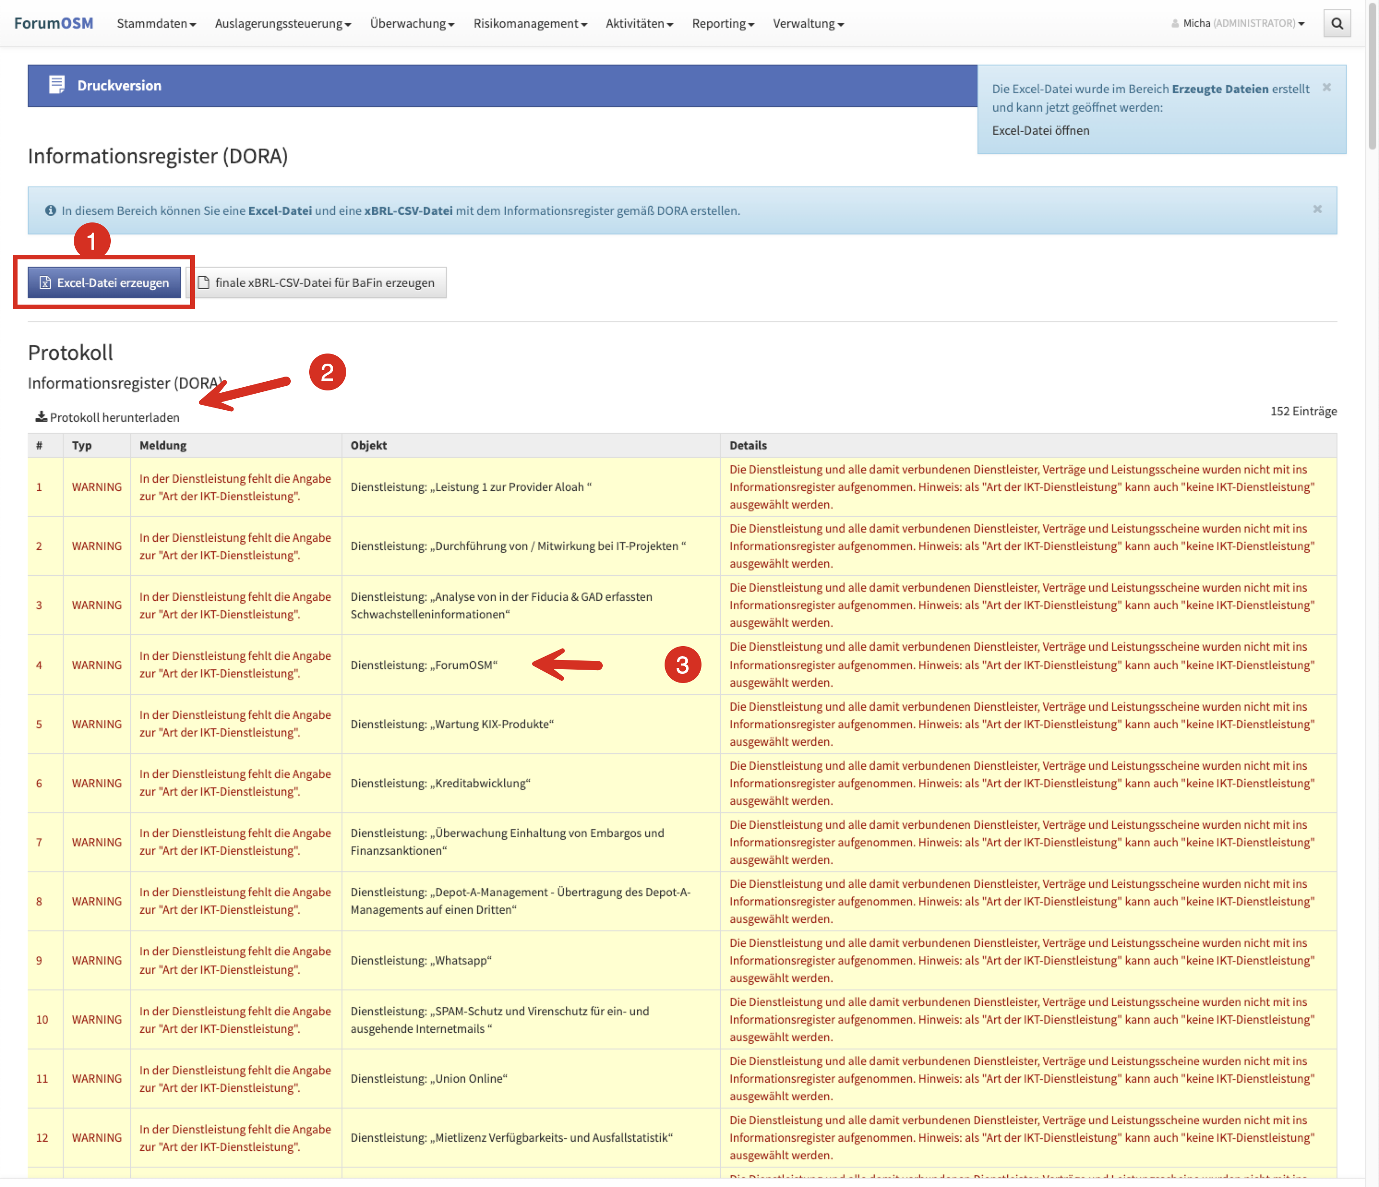The height and width of the screenshot is (1187, 1379).
Task: Click the Dienstleistung ForumOSM table row
Action: (x=424, y=665)
